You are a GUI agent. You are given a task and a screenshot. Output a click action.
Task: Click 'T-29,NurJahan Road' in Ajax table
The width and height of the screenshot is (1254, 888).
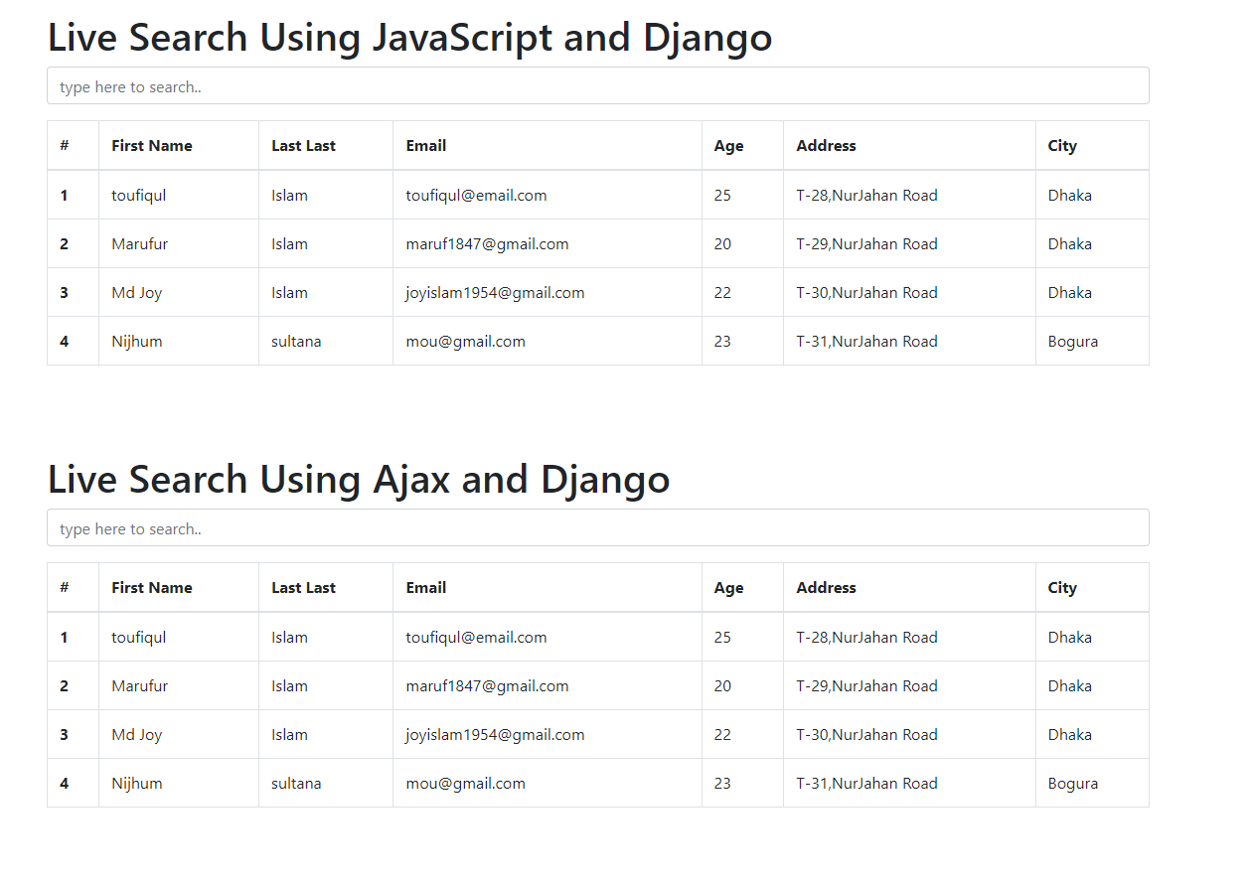click(866, 685)
